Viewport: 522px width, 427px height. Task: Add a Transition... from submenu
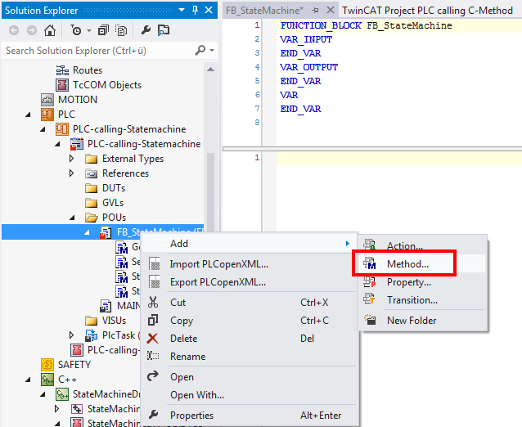(423, 300)
